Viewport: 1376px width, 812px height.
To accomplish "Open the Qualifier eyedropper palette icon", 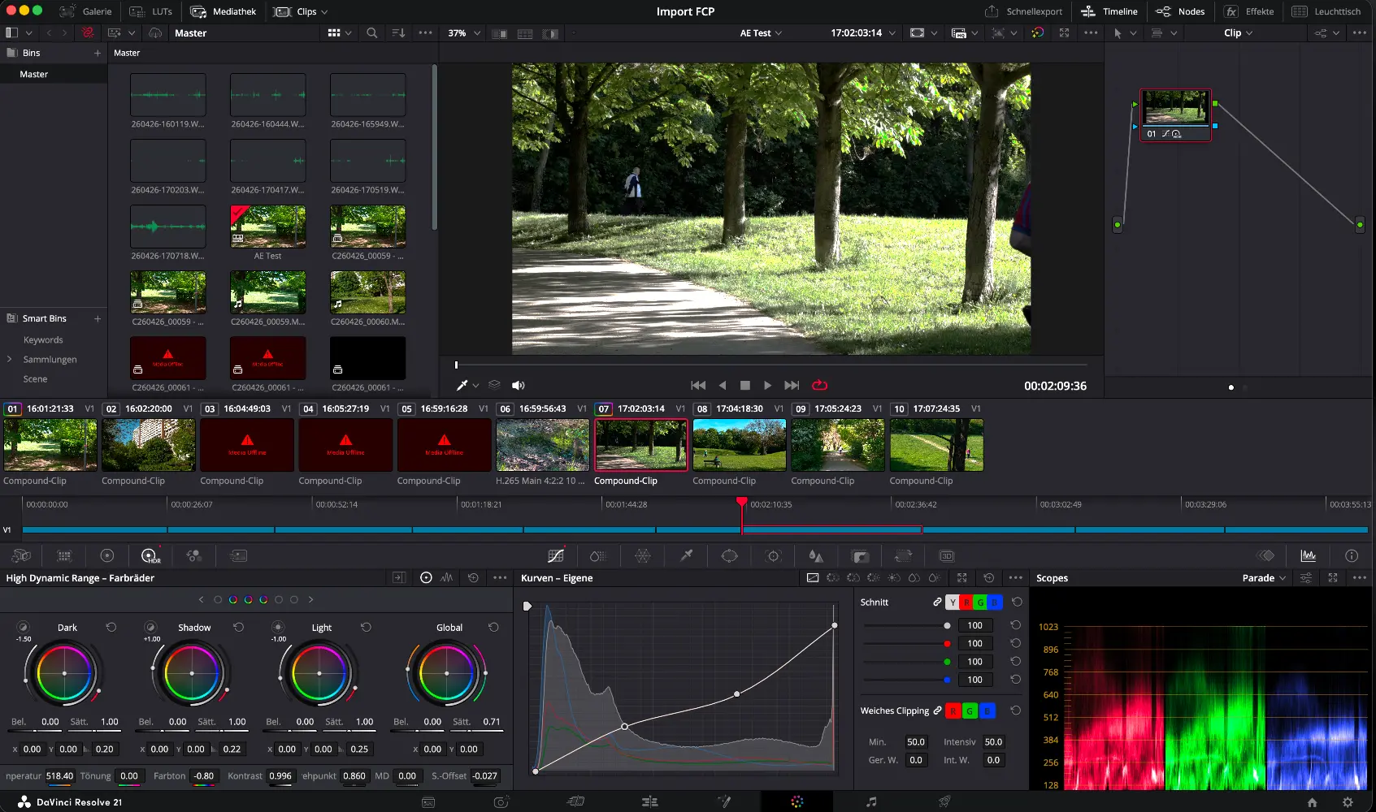I will point(686,556).
